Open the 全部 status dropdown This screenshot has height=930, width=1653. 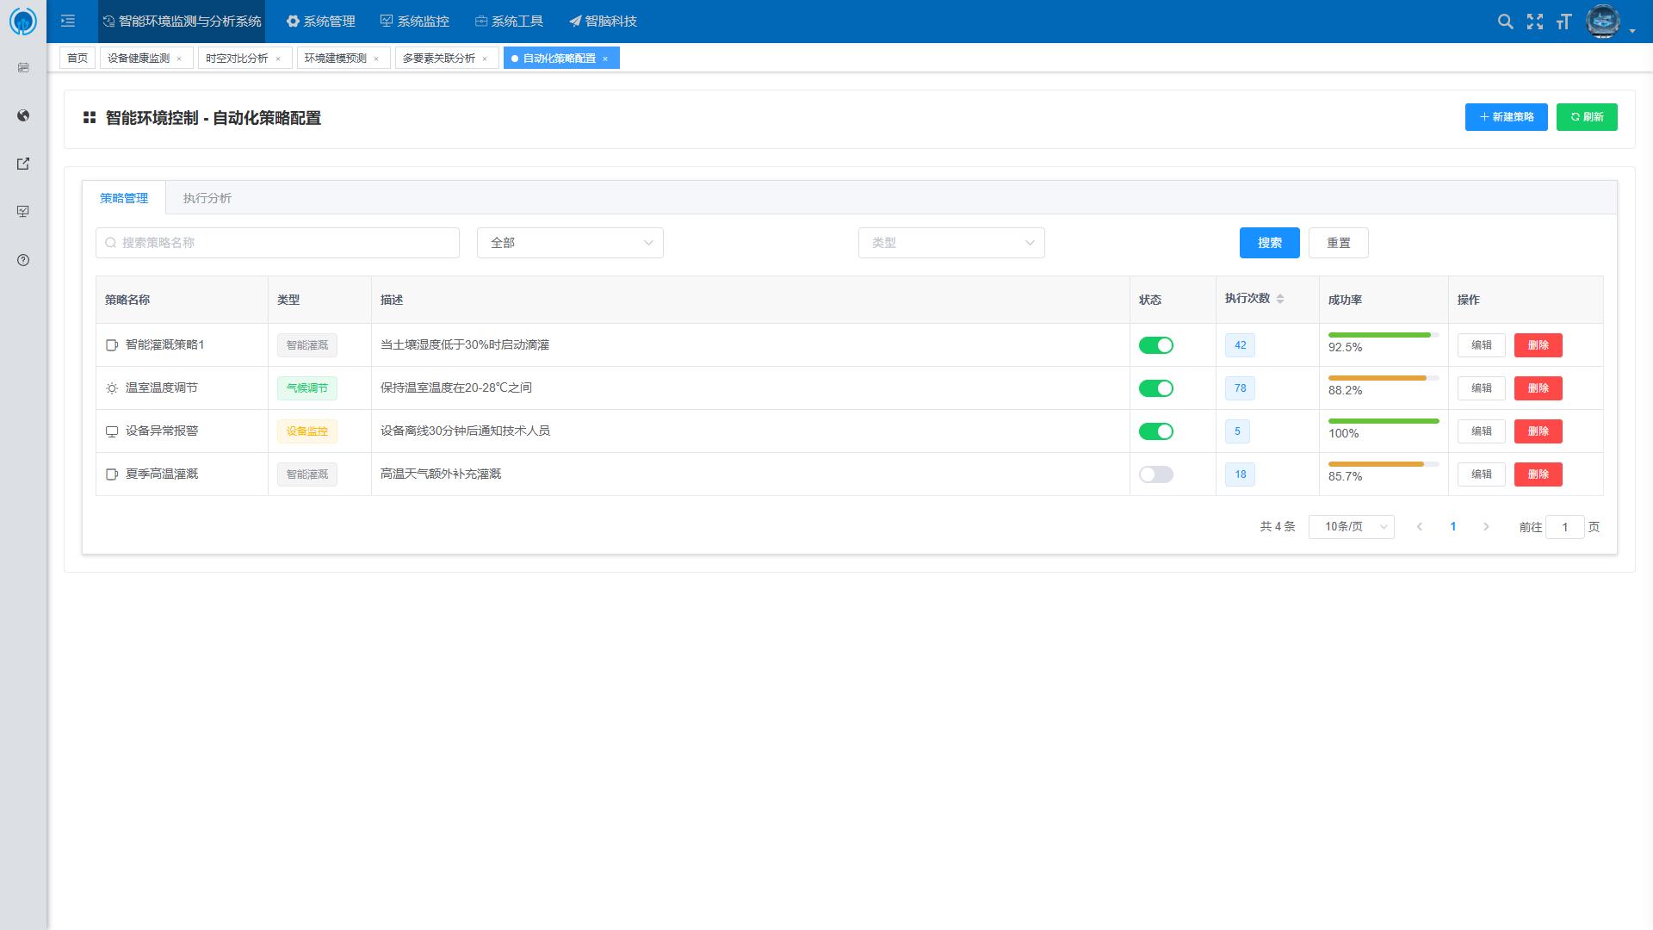point(570,243)
